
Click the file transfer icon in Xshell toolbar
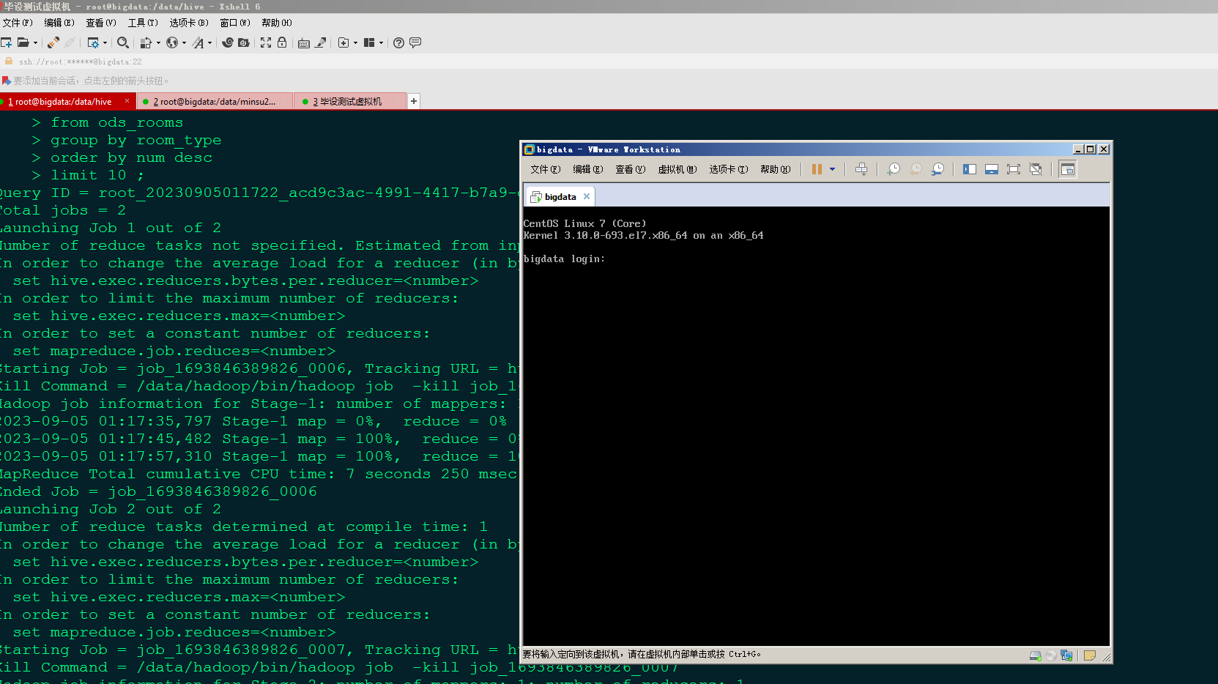(x=146, y=42)
